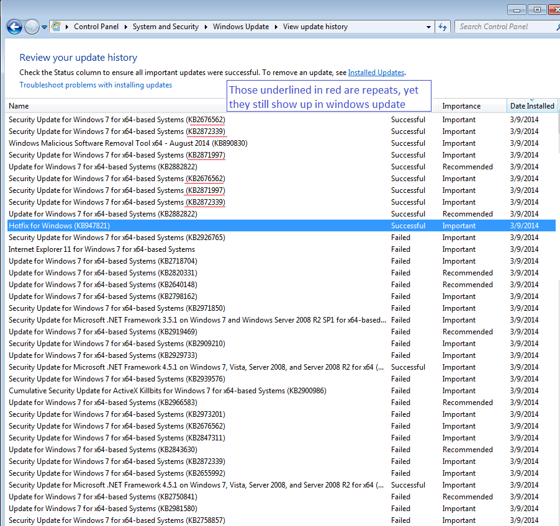The image size is (560, 526).
Task: Select Security Update KB2655992 row
Action: pos(281,473)
